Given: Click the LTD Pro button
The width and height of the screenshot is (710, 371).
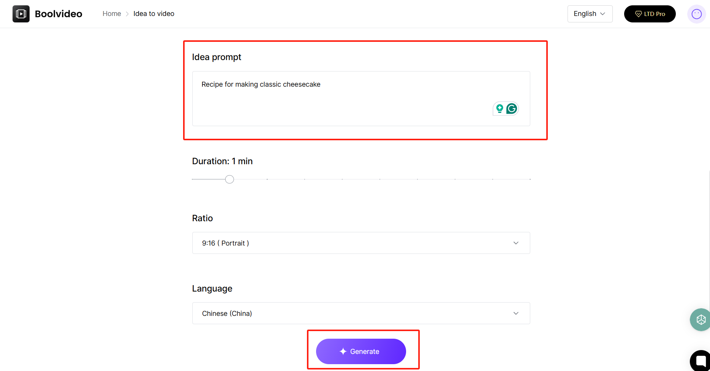Looking at the screenshot, I should (650, 14).
